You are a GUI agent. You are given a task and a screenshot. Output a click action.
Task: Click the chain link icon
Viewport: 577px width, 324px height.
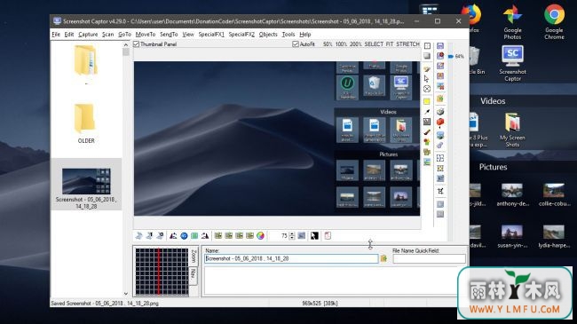(440, 145)
